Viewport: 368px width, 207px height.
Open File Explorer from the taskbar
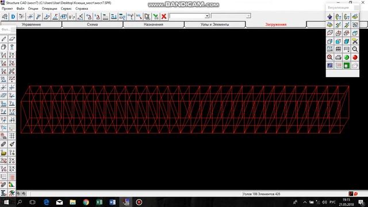[x=73, y=202]
